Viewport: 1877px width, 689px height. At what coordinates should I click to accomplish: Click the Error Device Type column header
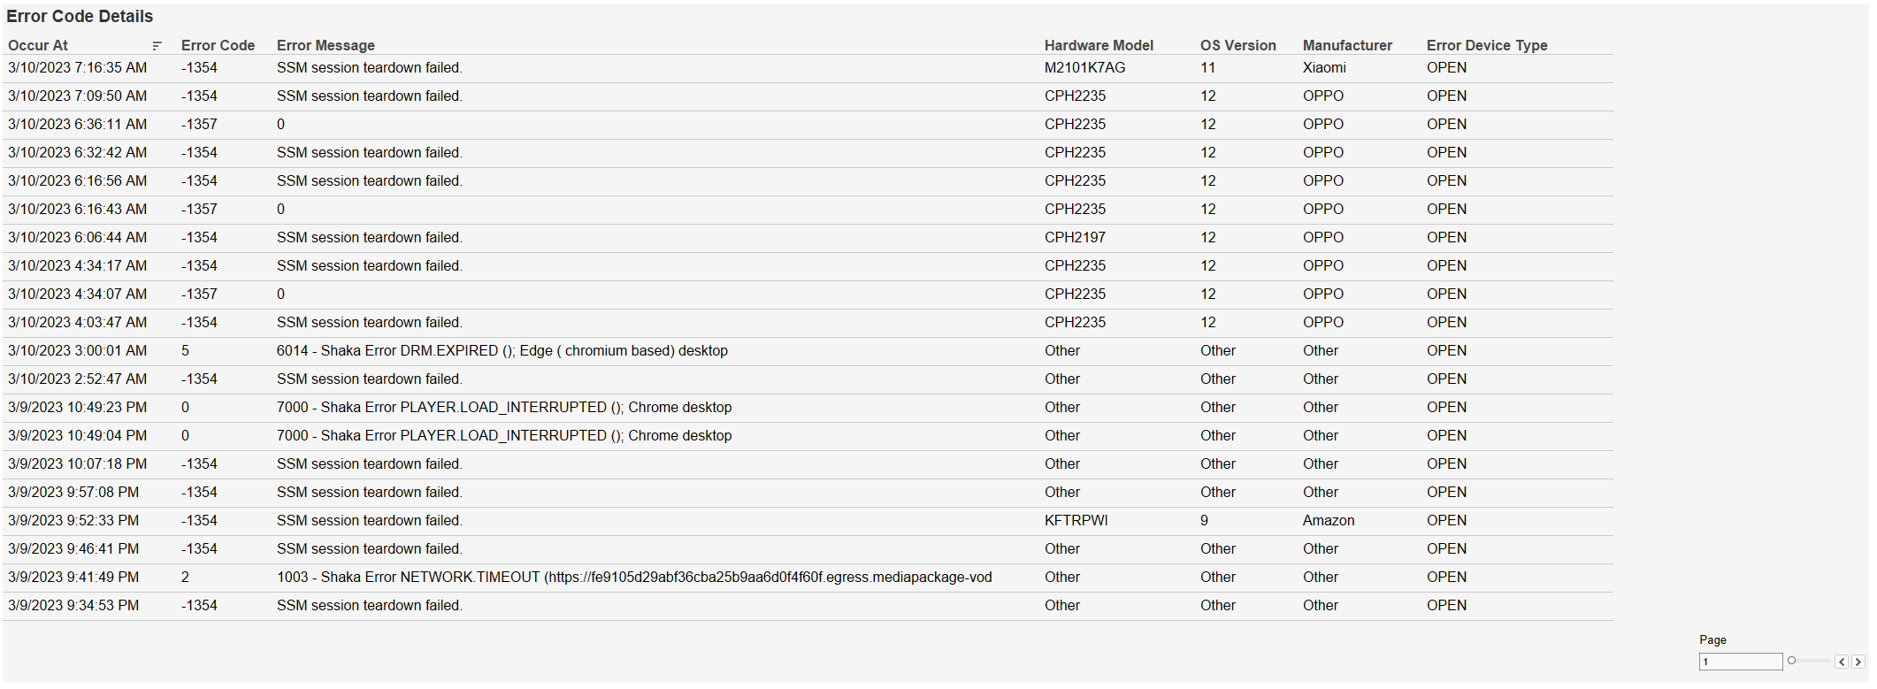pos(1486,46)
